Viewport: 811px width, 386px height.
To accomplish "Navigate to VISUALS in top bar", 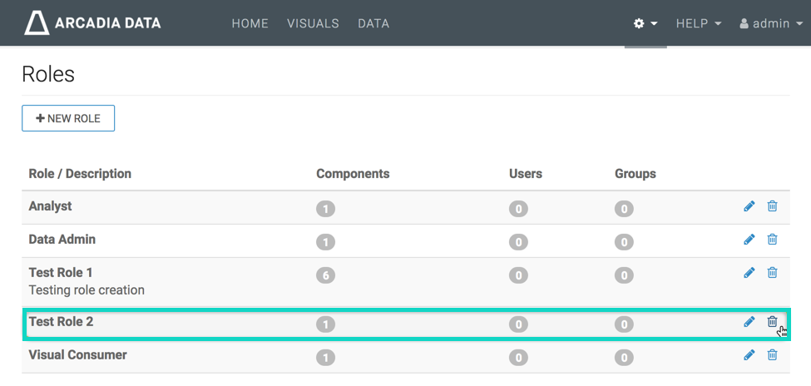I will pos(313,23).
